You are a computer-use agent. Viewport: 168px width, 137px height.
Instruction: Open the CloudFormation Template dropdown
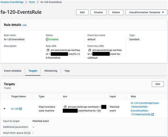pos(146,12)
